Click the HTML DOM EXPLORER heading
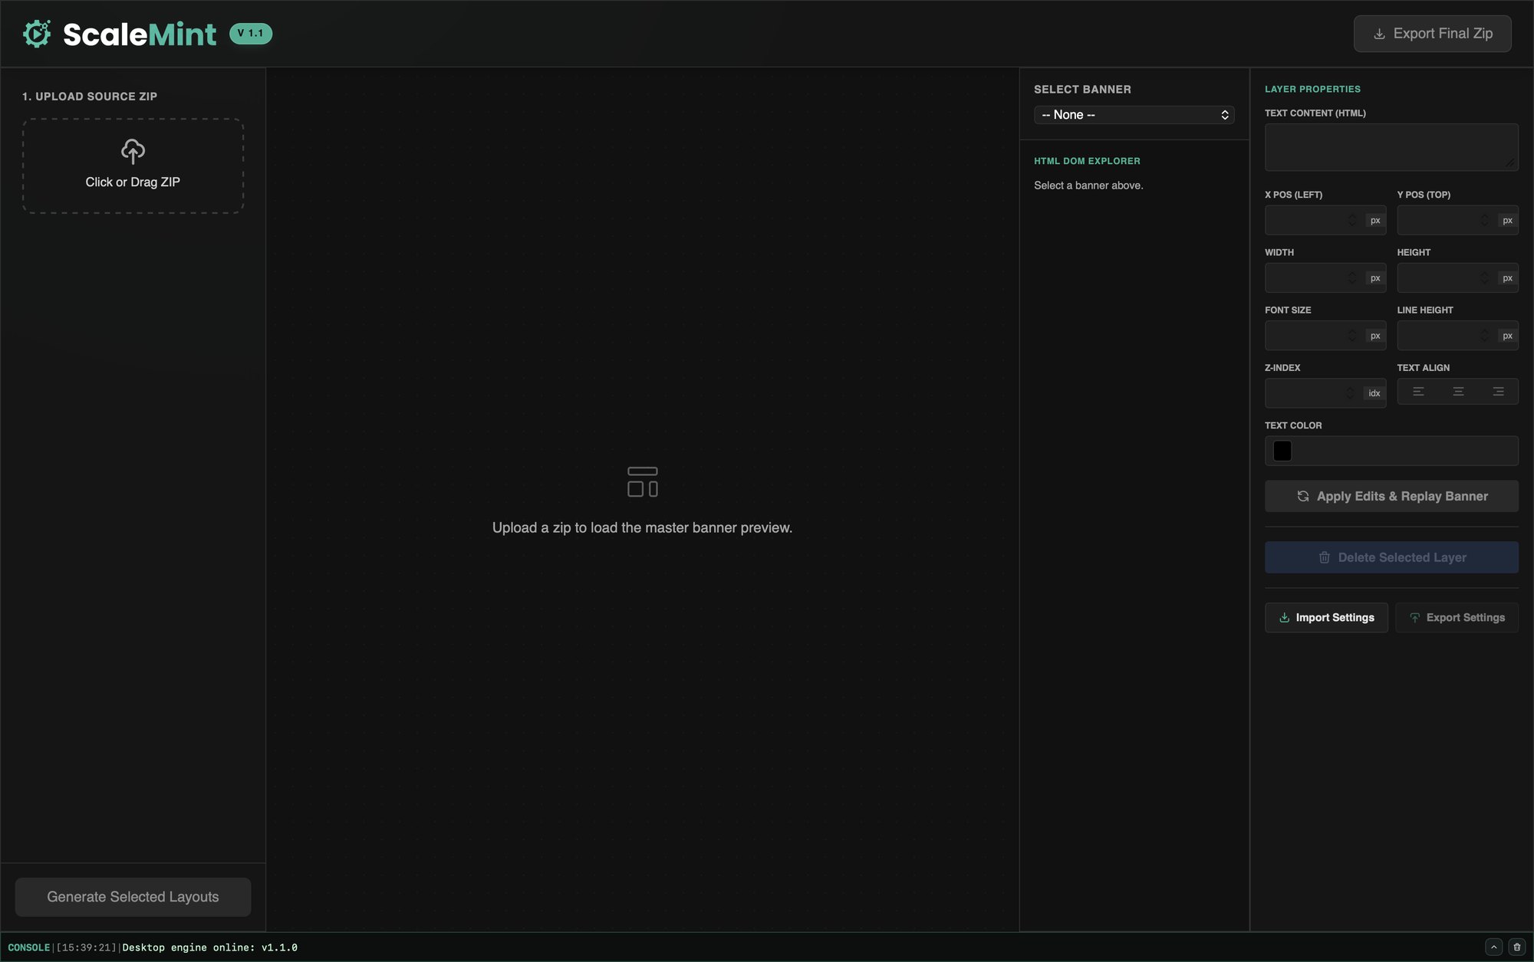This screenshot has width=1534, height=962. tap(1087, 161)
